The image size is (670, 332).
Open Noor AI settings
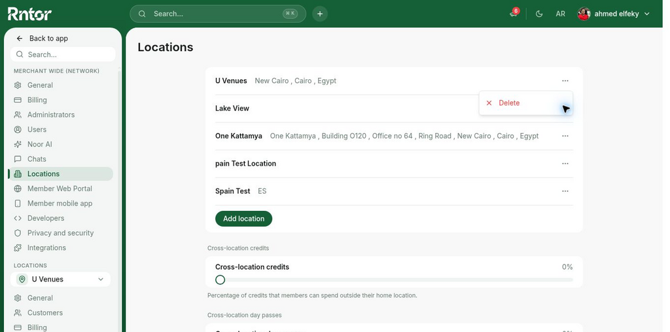click(x=61, y=144)
